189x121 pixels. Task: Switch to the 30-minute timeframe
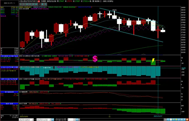click(x=33, y=4)
